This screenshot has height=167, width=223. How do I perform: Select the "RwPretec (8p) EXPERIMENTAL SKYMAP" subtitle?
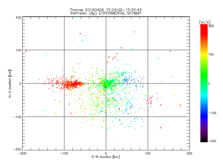[106, 13]
